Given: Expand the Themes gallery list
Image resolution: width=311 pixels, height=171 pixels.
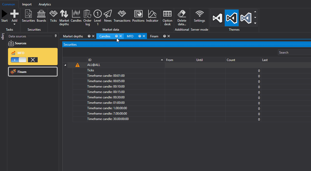Looking at the screenshot, I should pos(255,23).
